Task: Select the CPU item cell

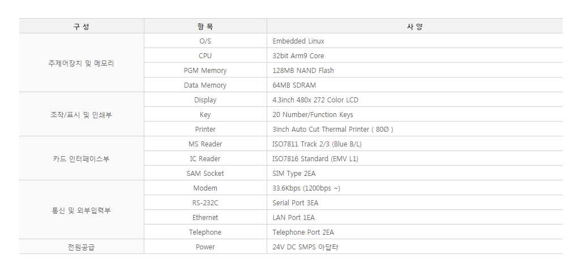Action: tap(205, 56)
